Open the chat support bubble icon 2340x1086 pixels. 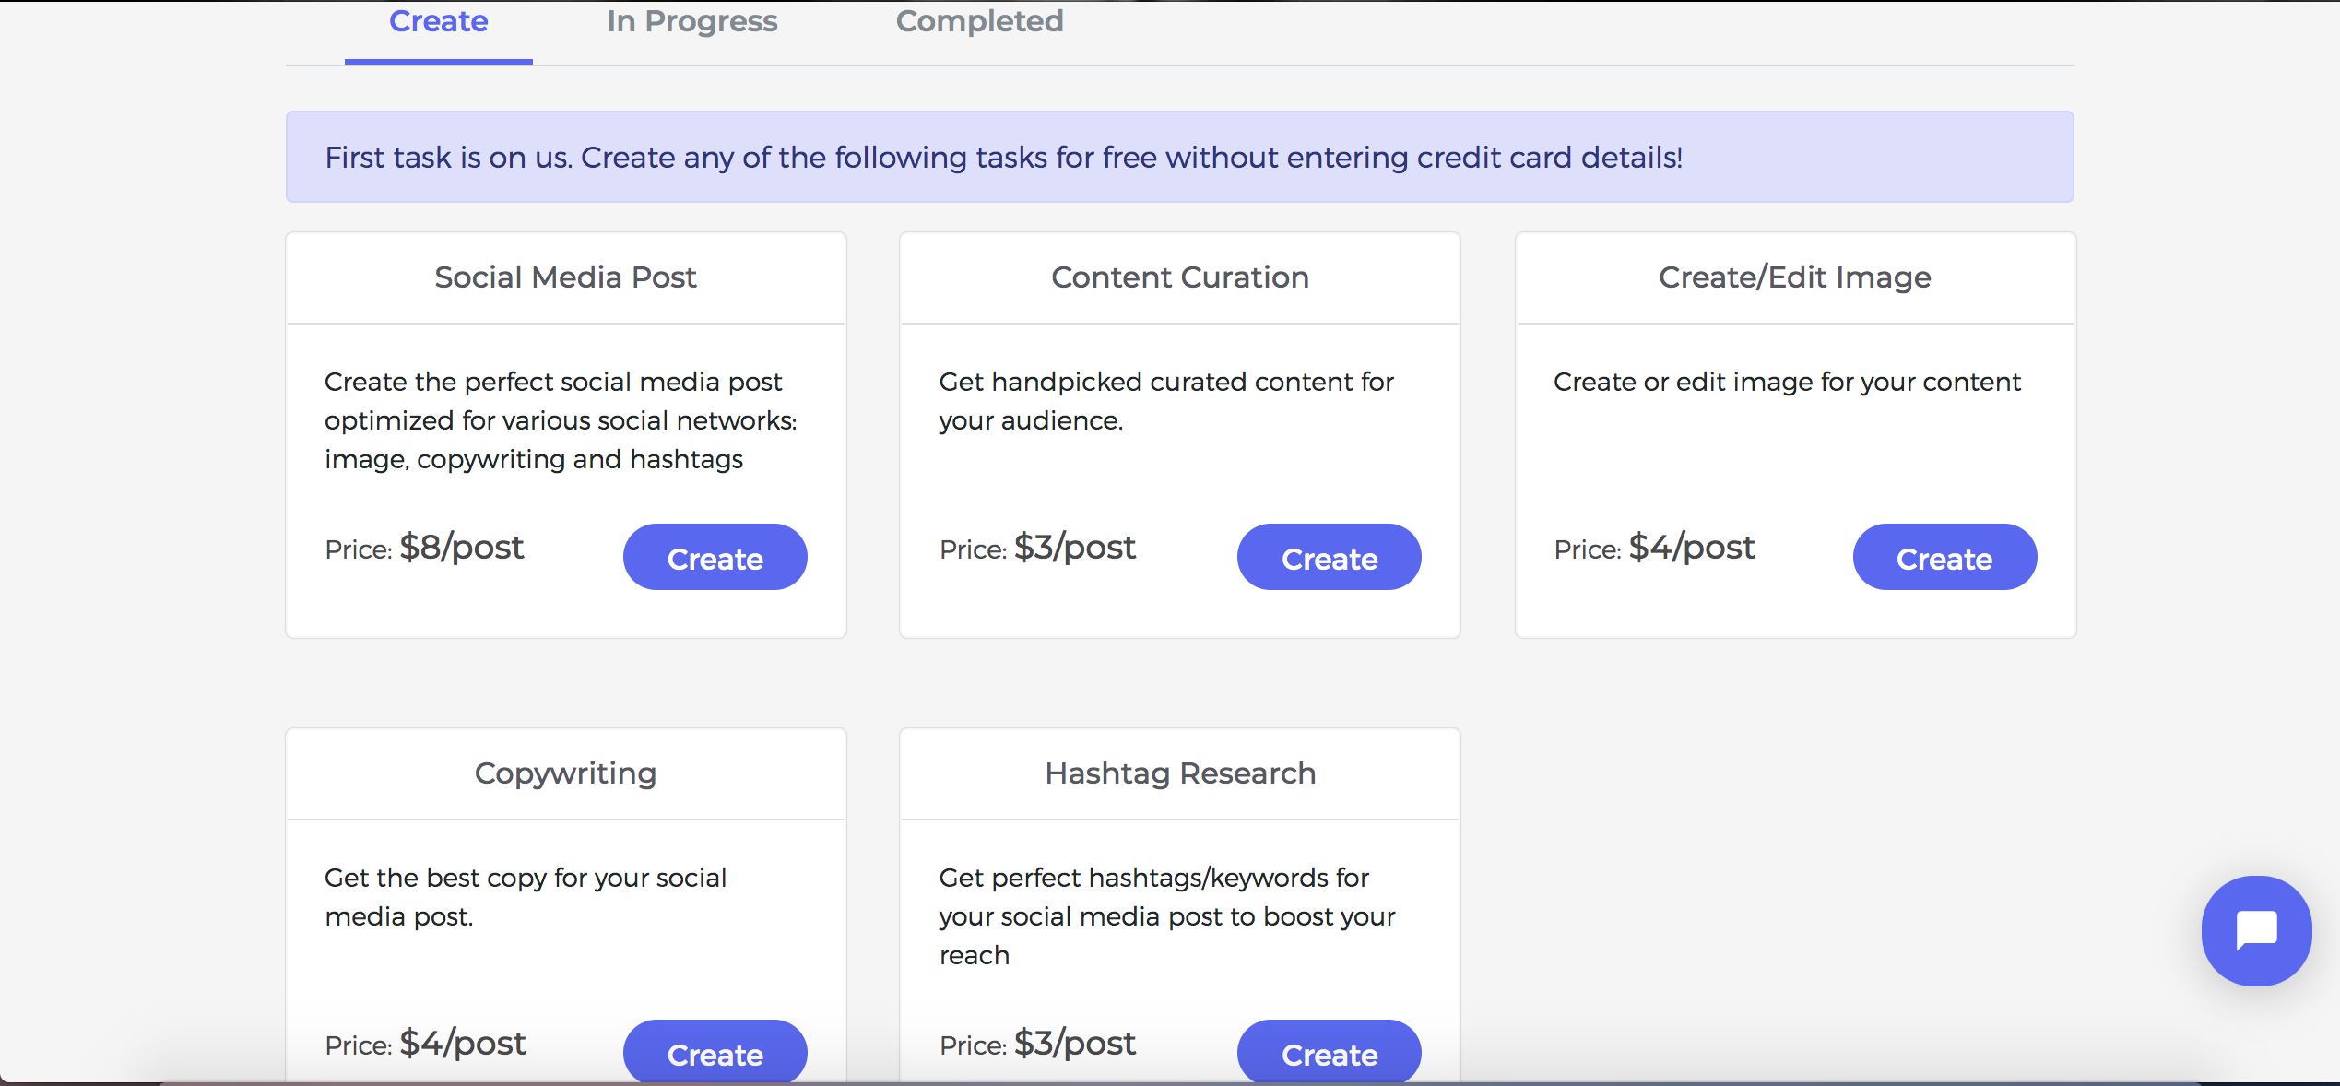[2256, 930]
